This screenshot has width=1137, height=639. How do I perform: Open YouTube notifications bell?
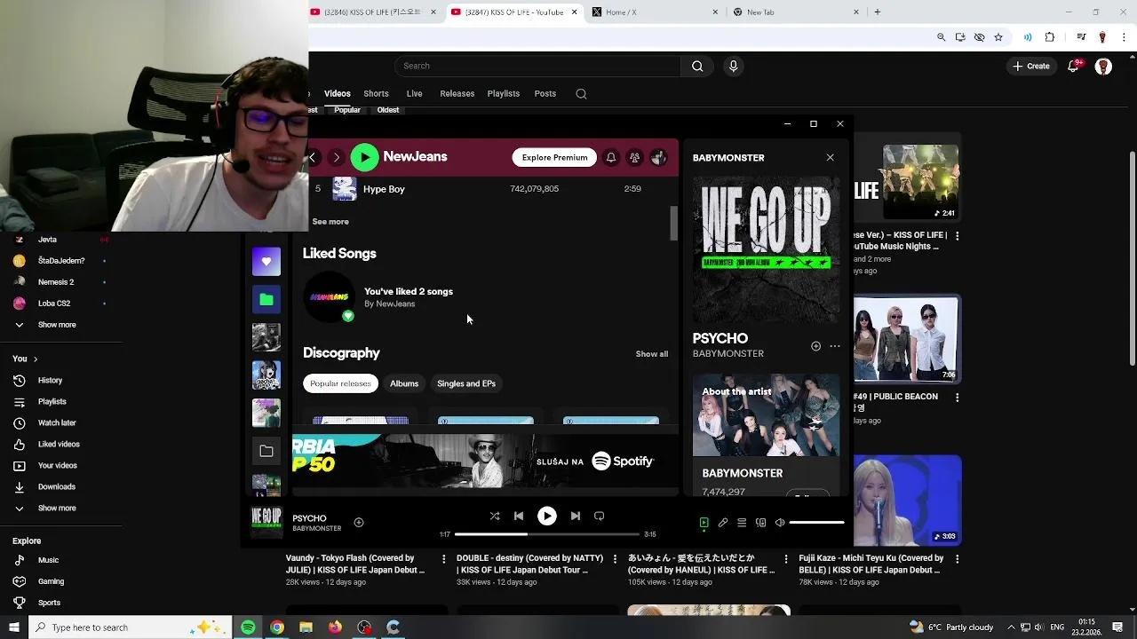point(1074,67)
